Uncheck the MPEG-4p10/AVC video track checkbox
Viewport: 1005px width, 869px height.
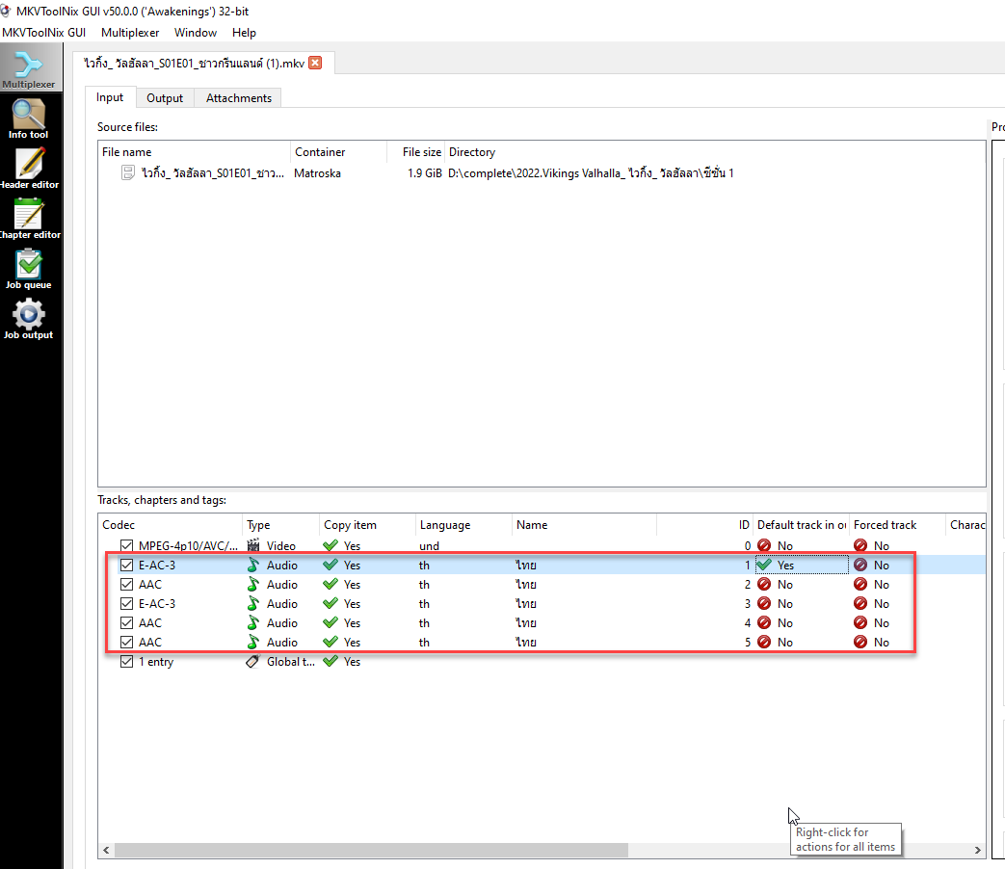127,546
